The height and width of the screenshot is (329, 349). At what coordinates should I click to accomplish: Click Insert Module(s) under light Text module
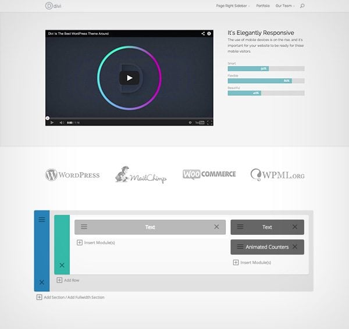[x=96, y=242]
